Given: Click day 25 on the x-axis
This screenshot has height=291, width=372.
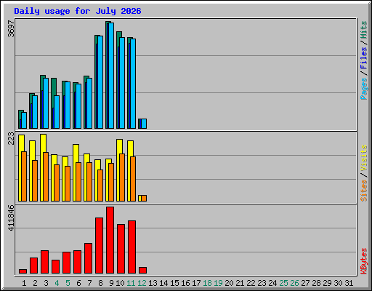Looking at the screenshot, I should tap(283, 283).
